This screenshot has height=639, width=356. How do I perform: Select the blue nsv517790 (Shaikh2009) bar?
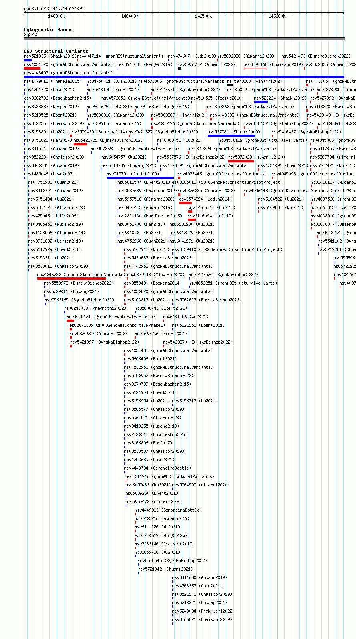coord(140,178)
